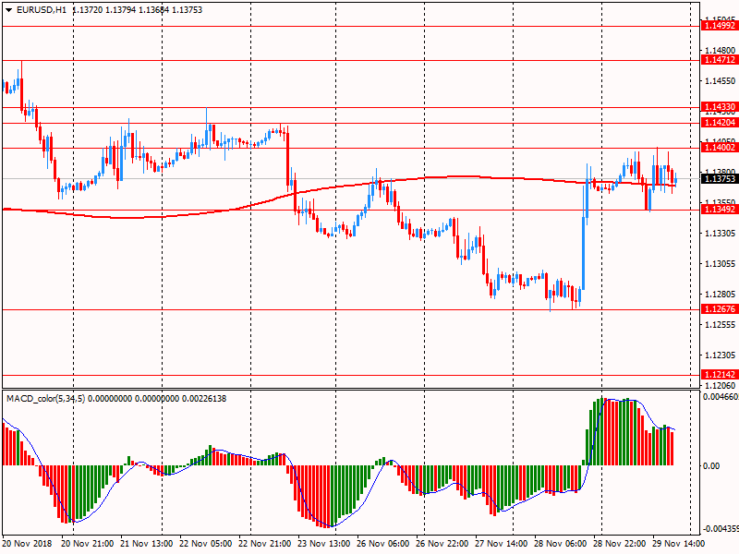Click the 1.14800 price scale value
This screenshot has width=739, height=554.
[x=720, y=50]
